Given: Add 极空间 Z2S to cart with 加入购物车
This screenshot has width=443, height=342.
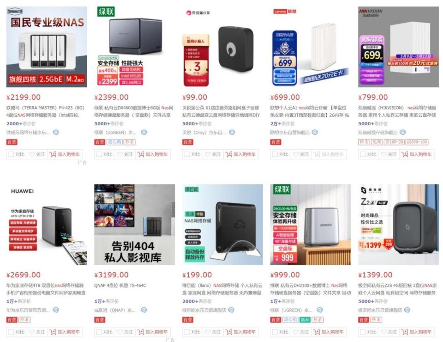Looking at the screenshot, I should click(417, 332).
